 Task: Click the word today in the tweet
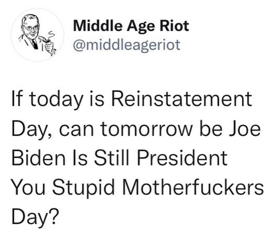(x=56, y=100)
